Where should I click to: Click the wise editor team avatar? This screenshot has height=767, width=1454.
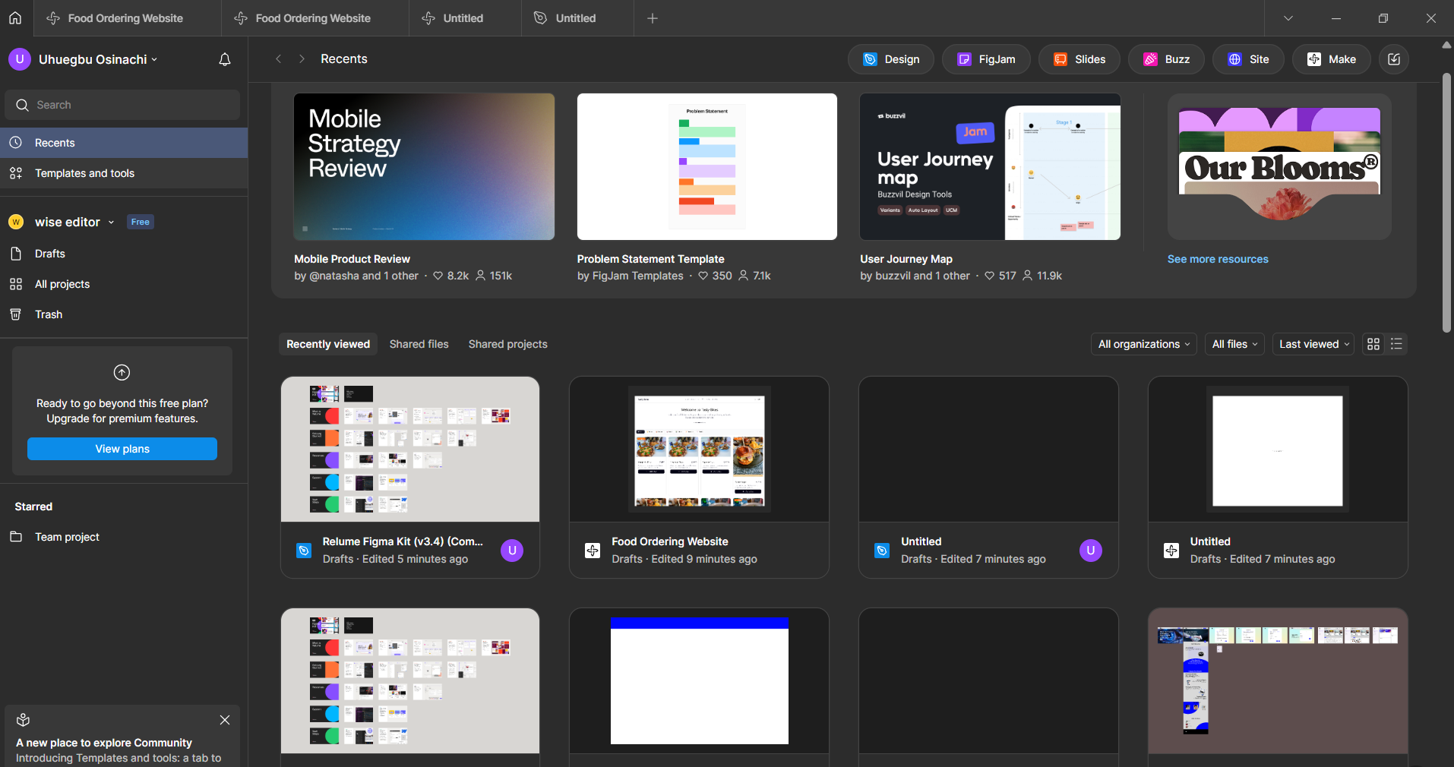[x=16, y=222]
